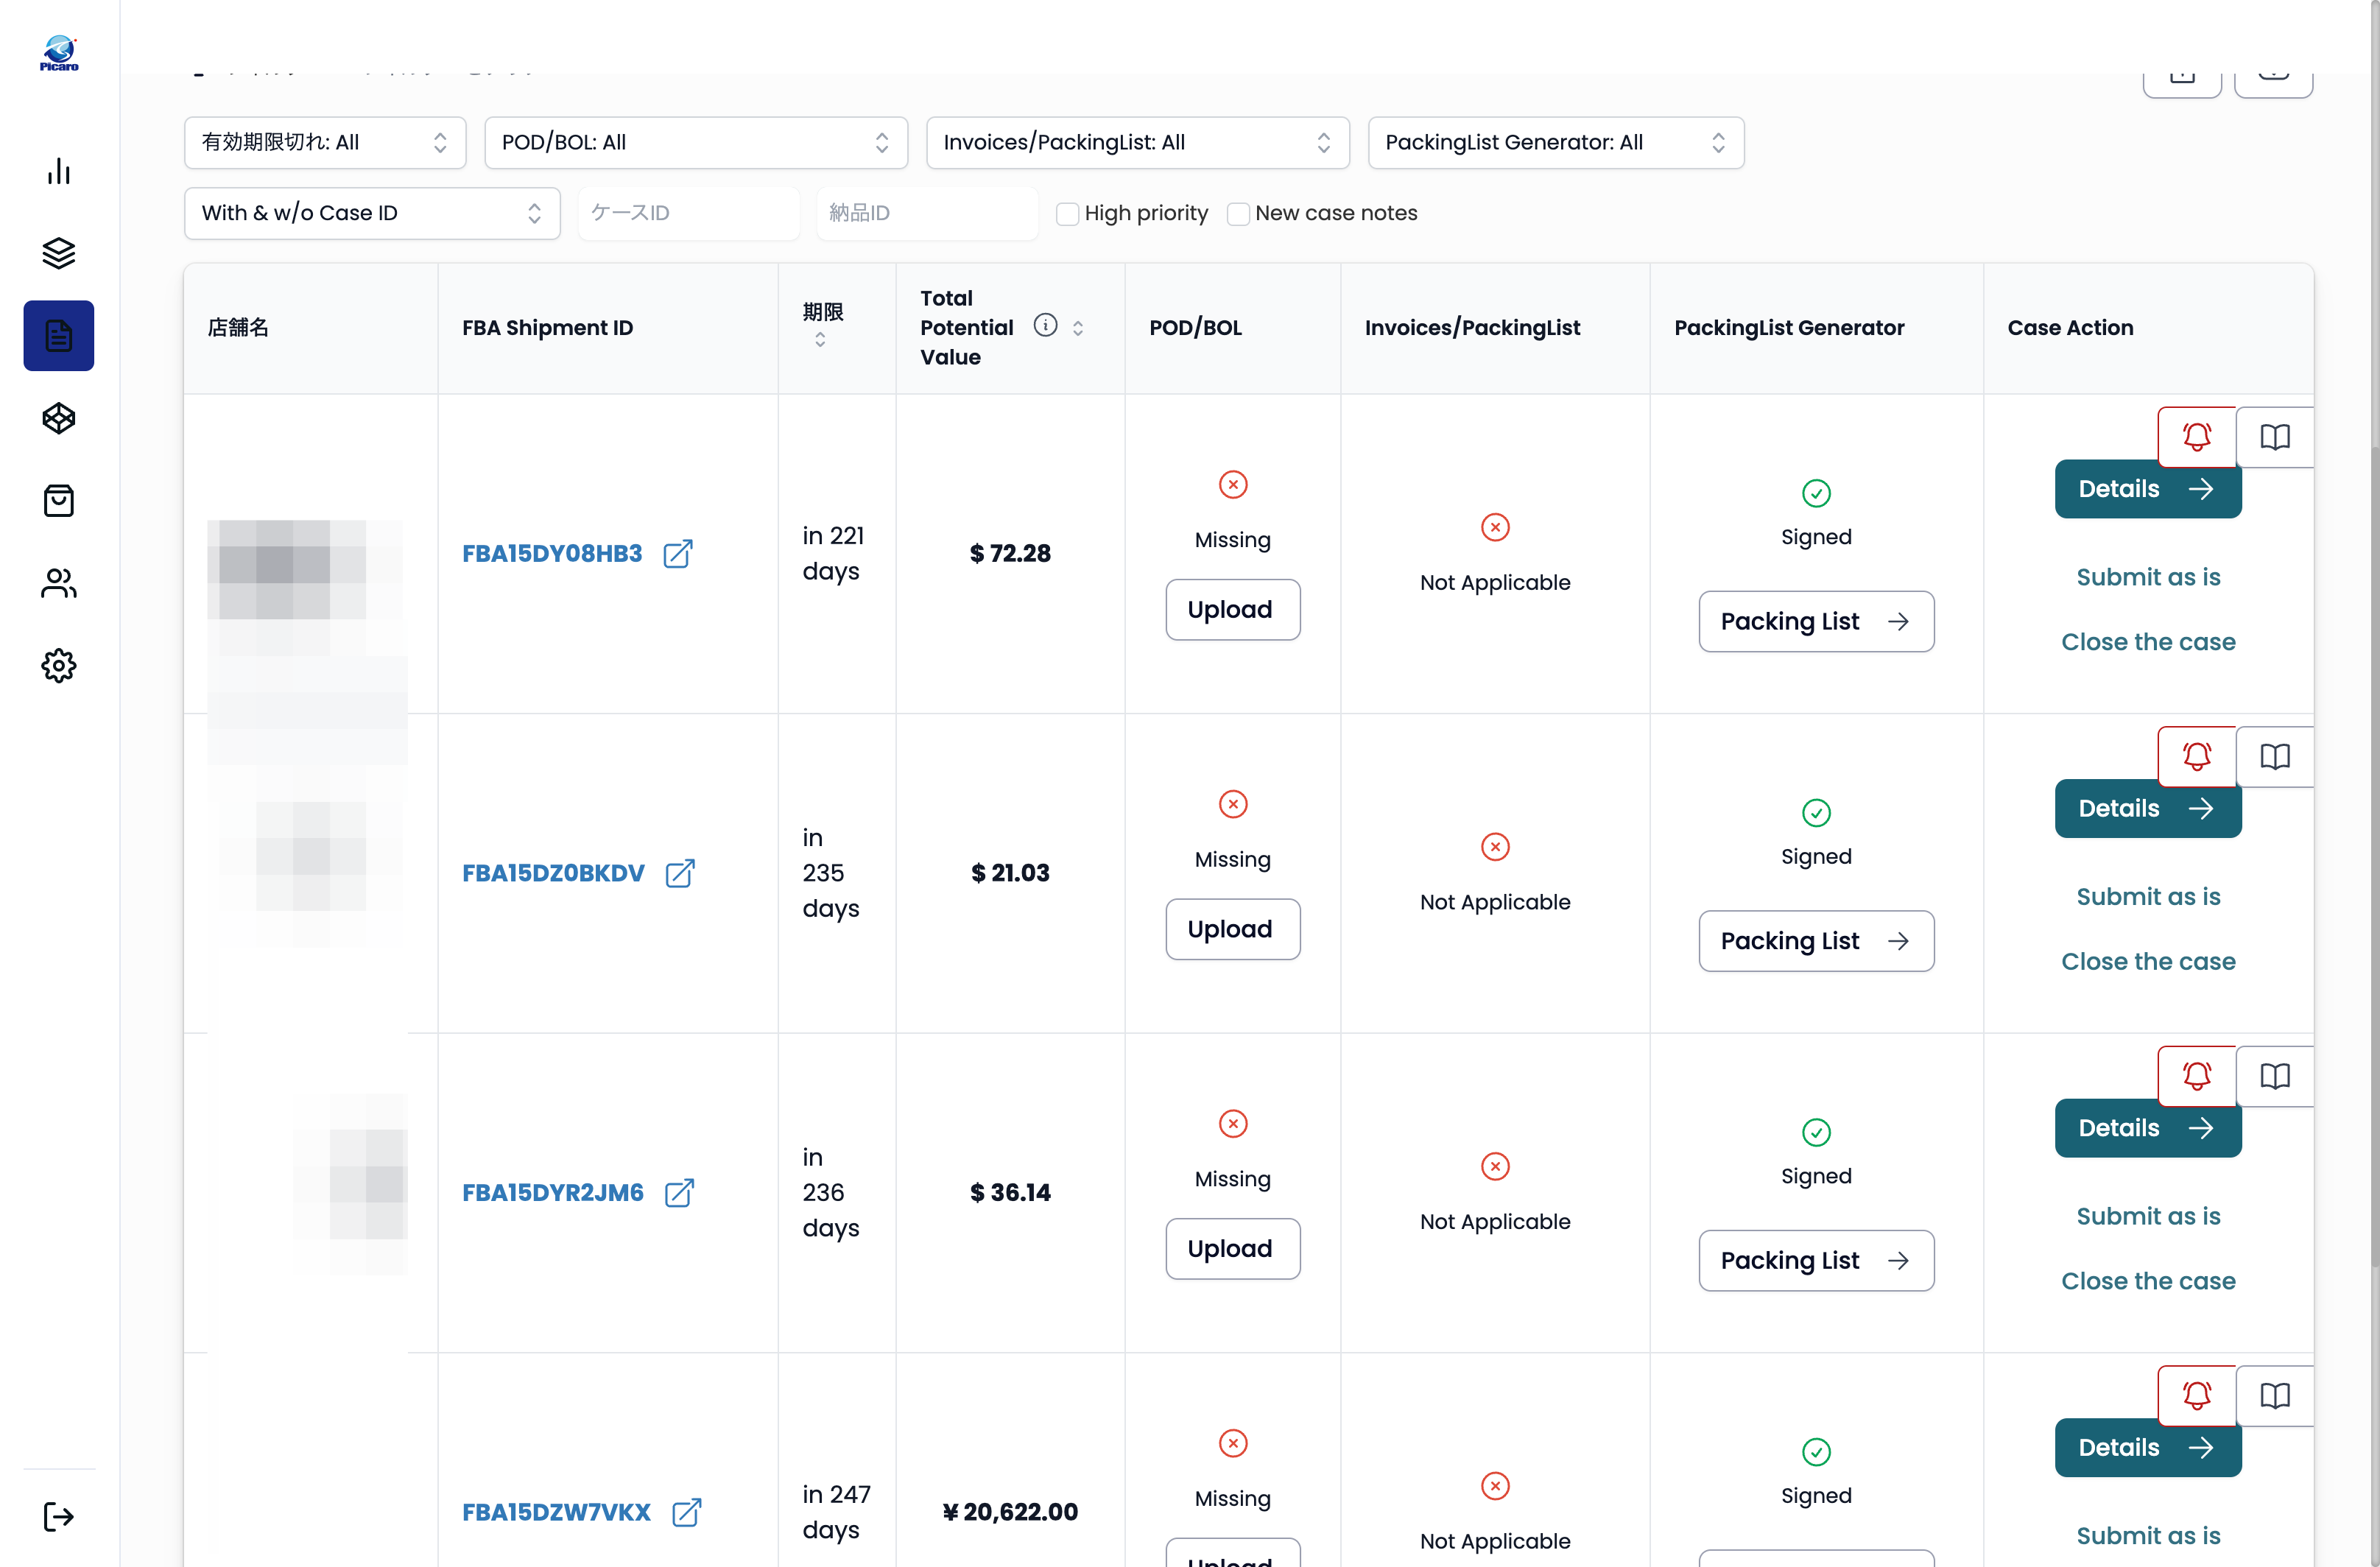The height and width of the screenshot is (1567, 2380).
Task: Click Close the case for FBA15DZ0BKDV
Action: [x=2148, y=961]
